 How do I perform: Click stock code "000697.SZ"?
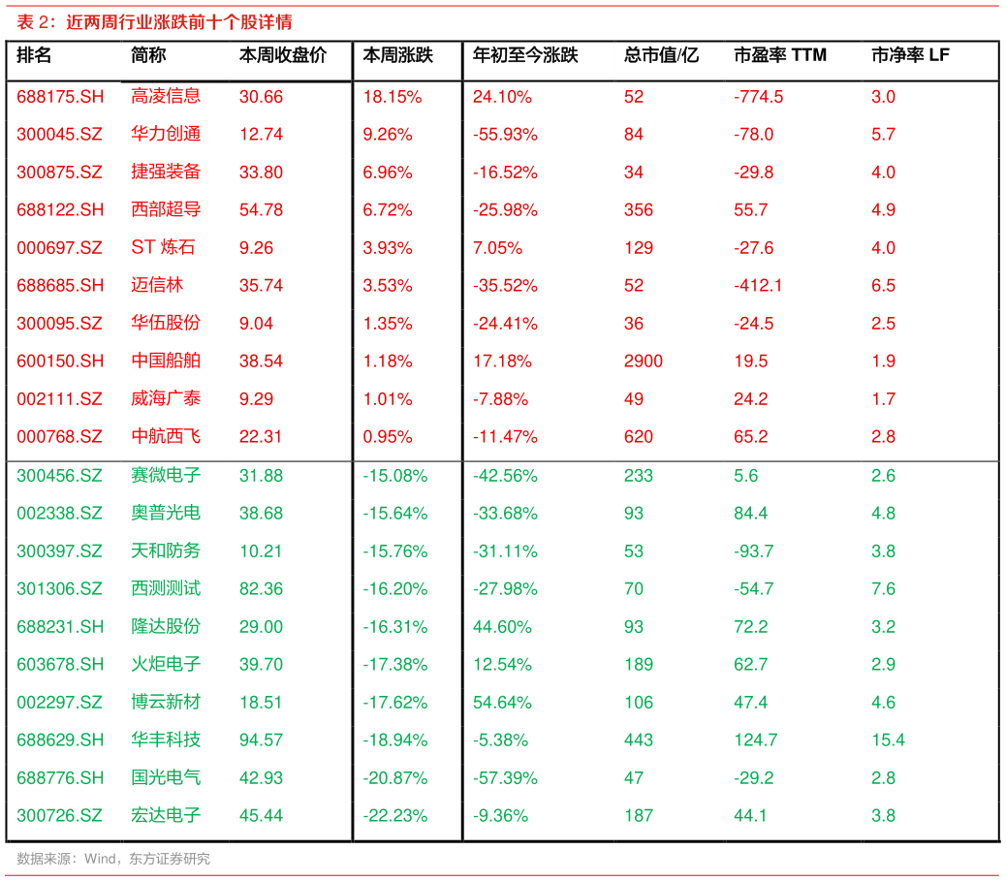click(60, 248)
